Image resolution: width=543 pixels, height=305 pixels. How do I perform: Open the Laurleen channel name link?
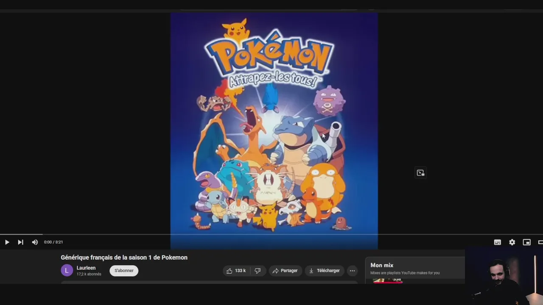tap(86, 268)
